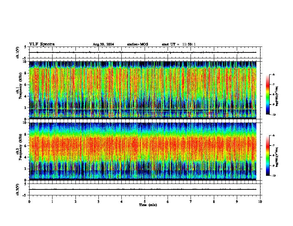293x226 pixels.
Task: Click the "-6" label on ch.1 color bar
Action: 273,75
